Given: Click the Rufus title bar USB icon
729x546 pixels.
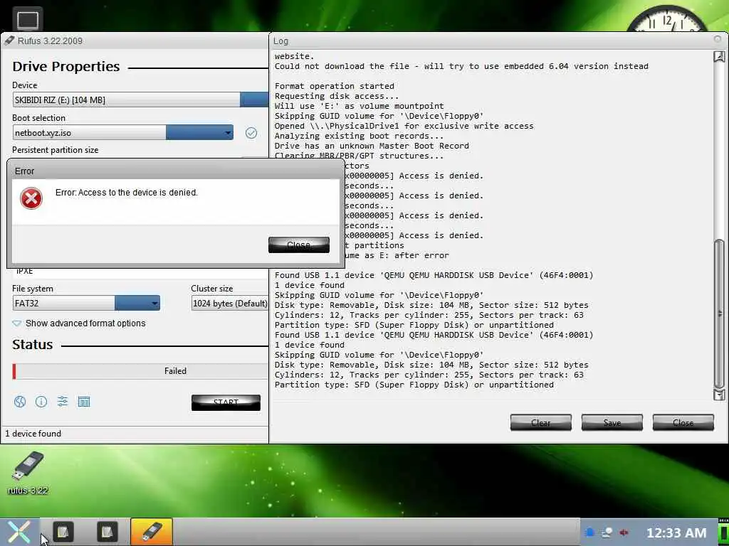Looking at the screenshot, I should pyautogui.click(x=9, y=41).
